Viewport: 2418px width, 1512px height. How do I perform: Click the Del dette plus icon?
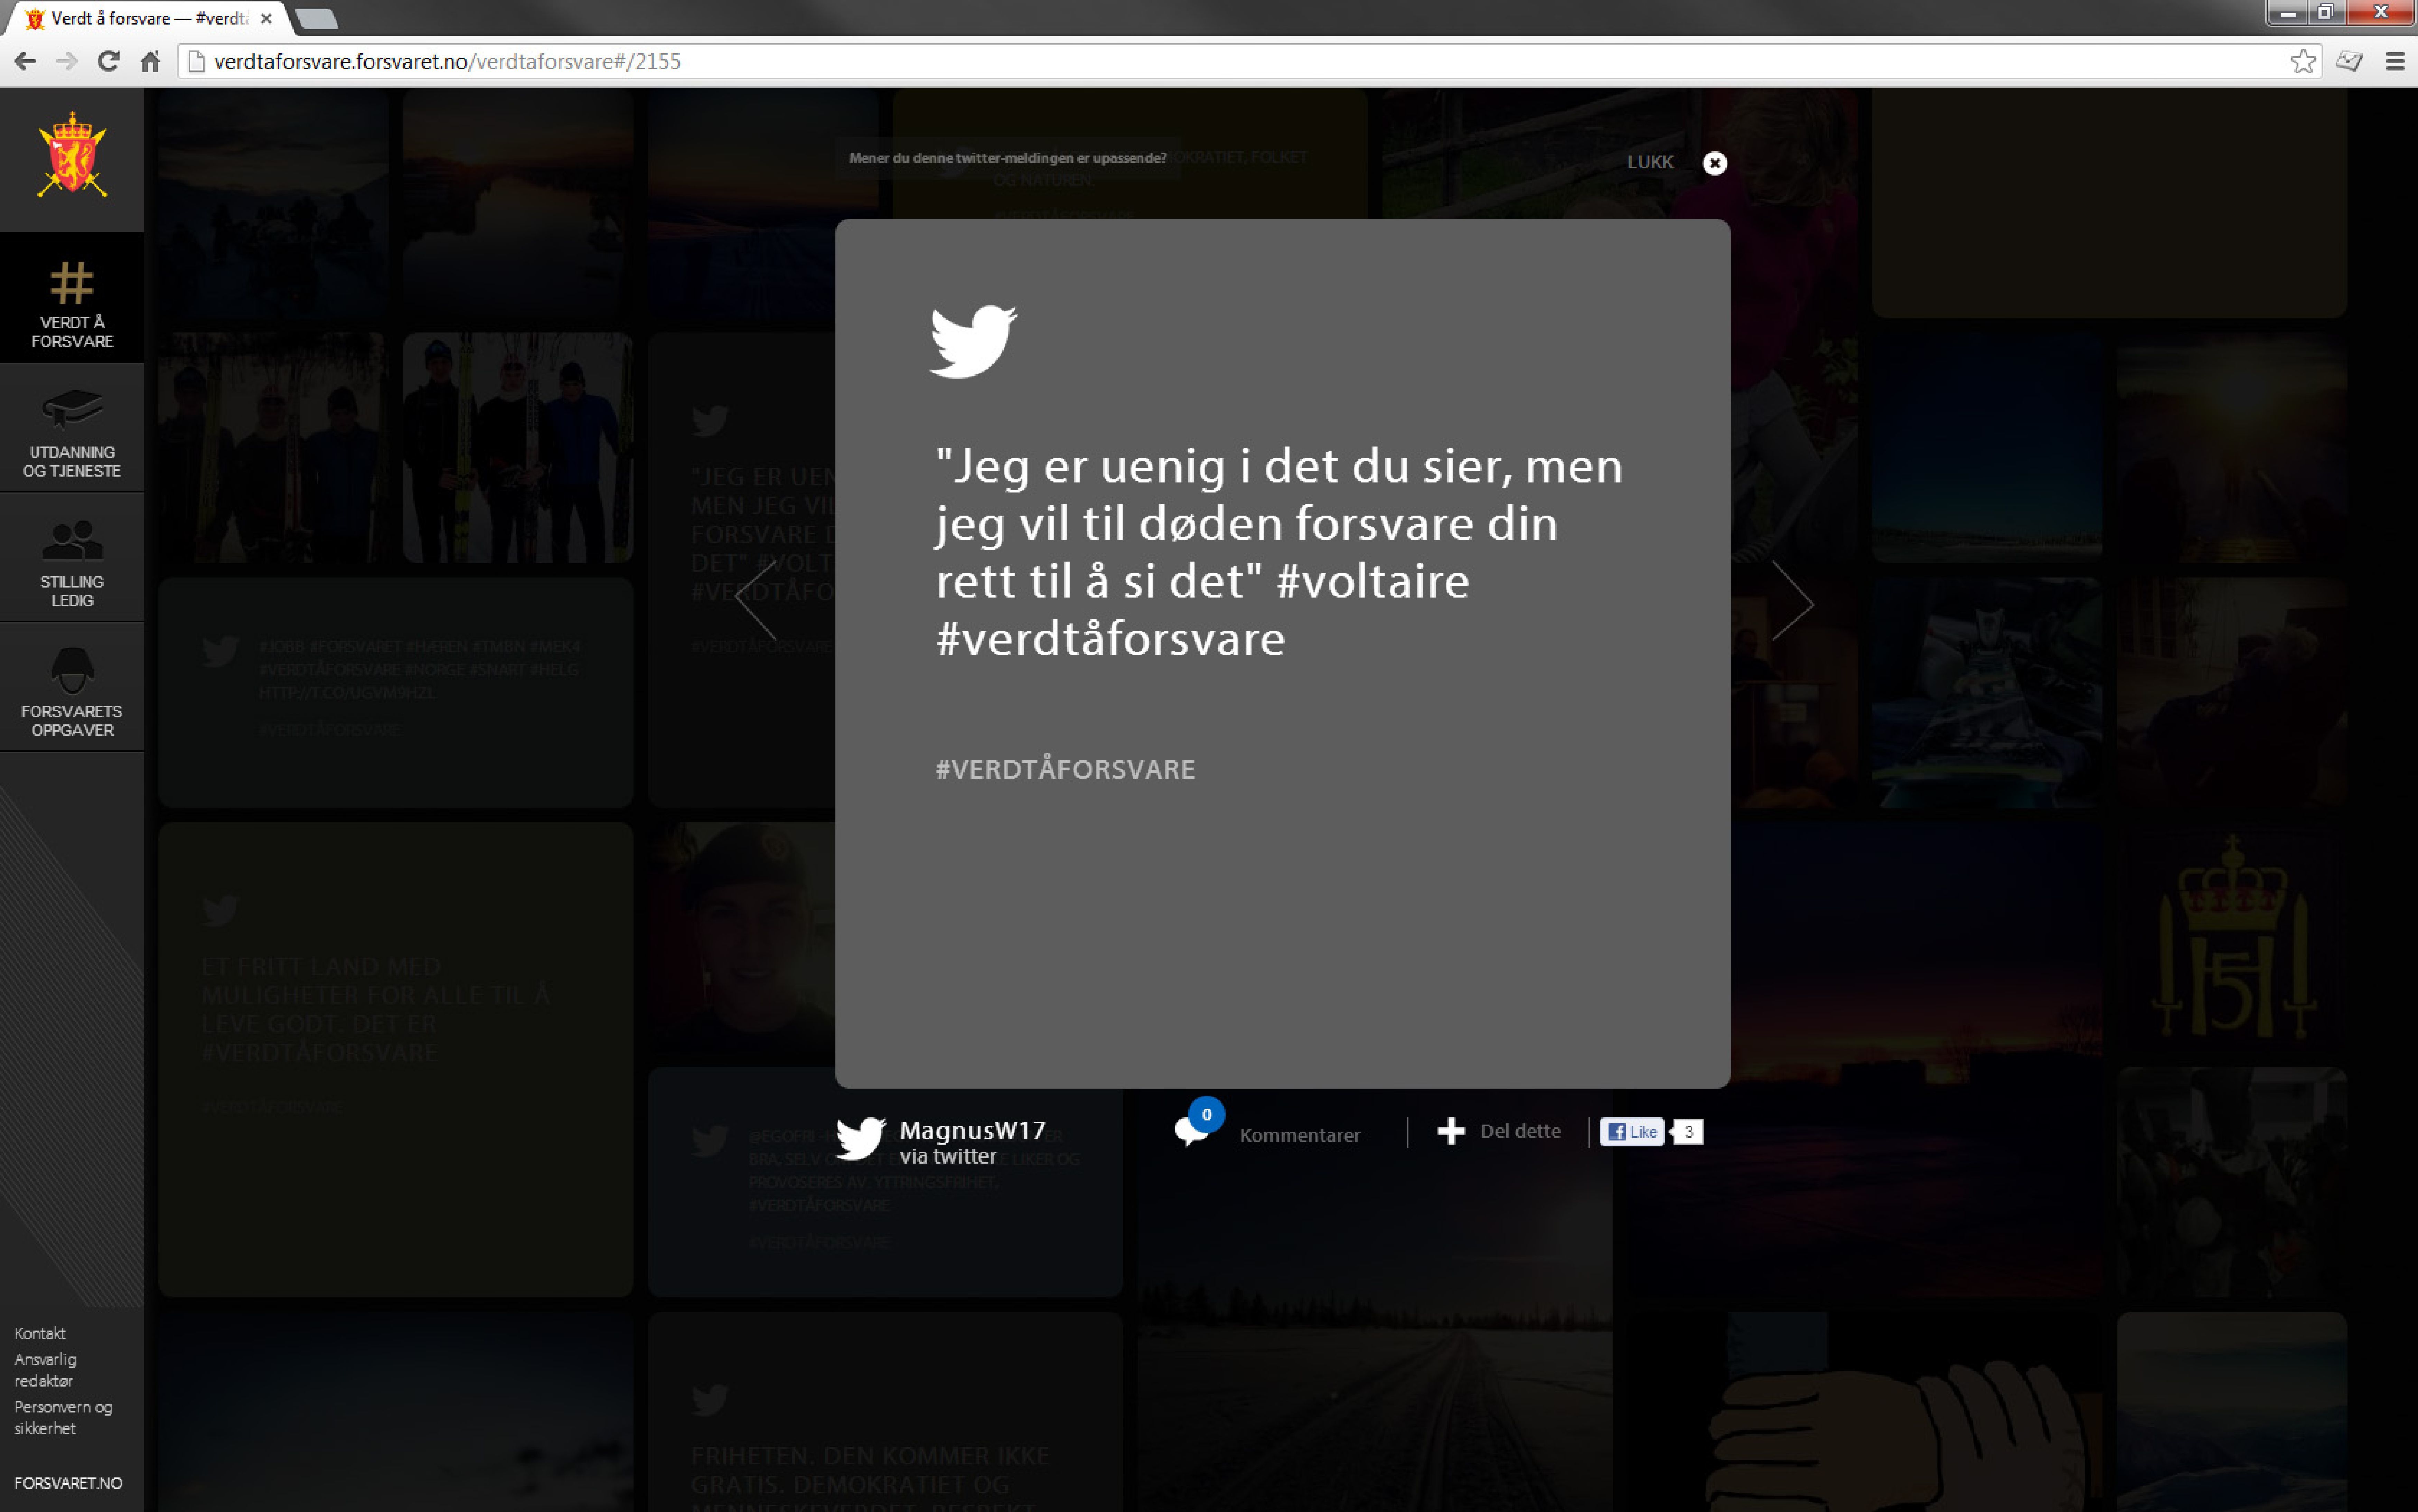click(x=1451, y=1131)
